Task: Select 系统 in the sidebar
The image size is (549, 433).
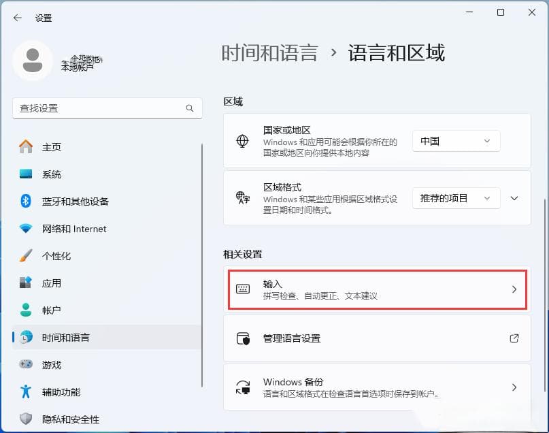Action: 107,174
